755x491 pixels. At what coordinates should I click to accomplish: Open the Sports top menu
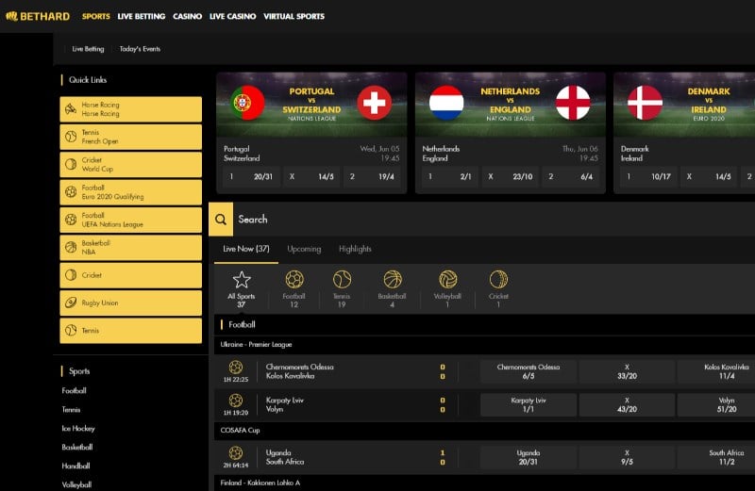tap(96, 16)
